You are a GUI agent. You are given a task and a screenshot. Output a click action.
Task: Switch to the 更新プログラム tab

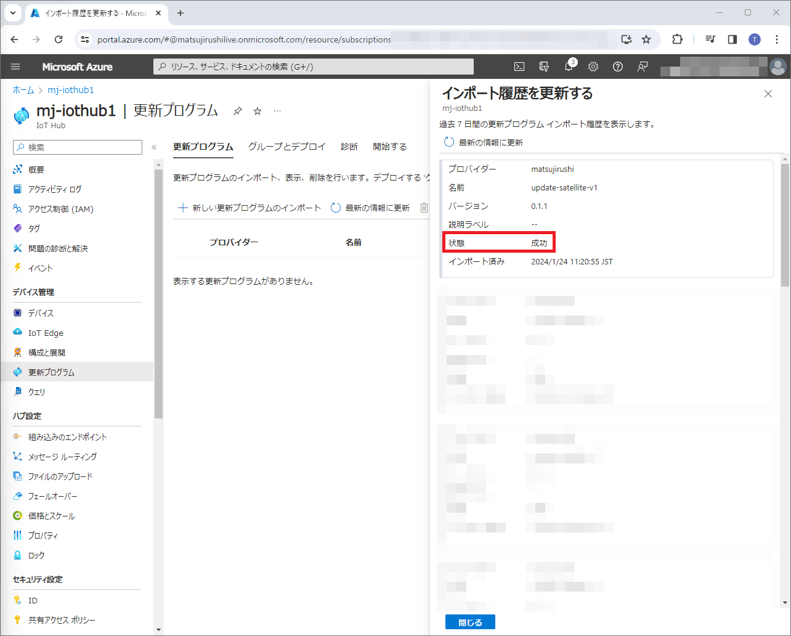pyautogui.click(x=203, y=147)
